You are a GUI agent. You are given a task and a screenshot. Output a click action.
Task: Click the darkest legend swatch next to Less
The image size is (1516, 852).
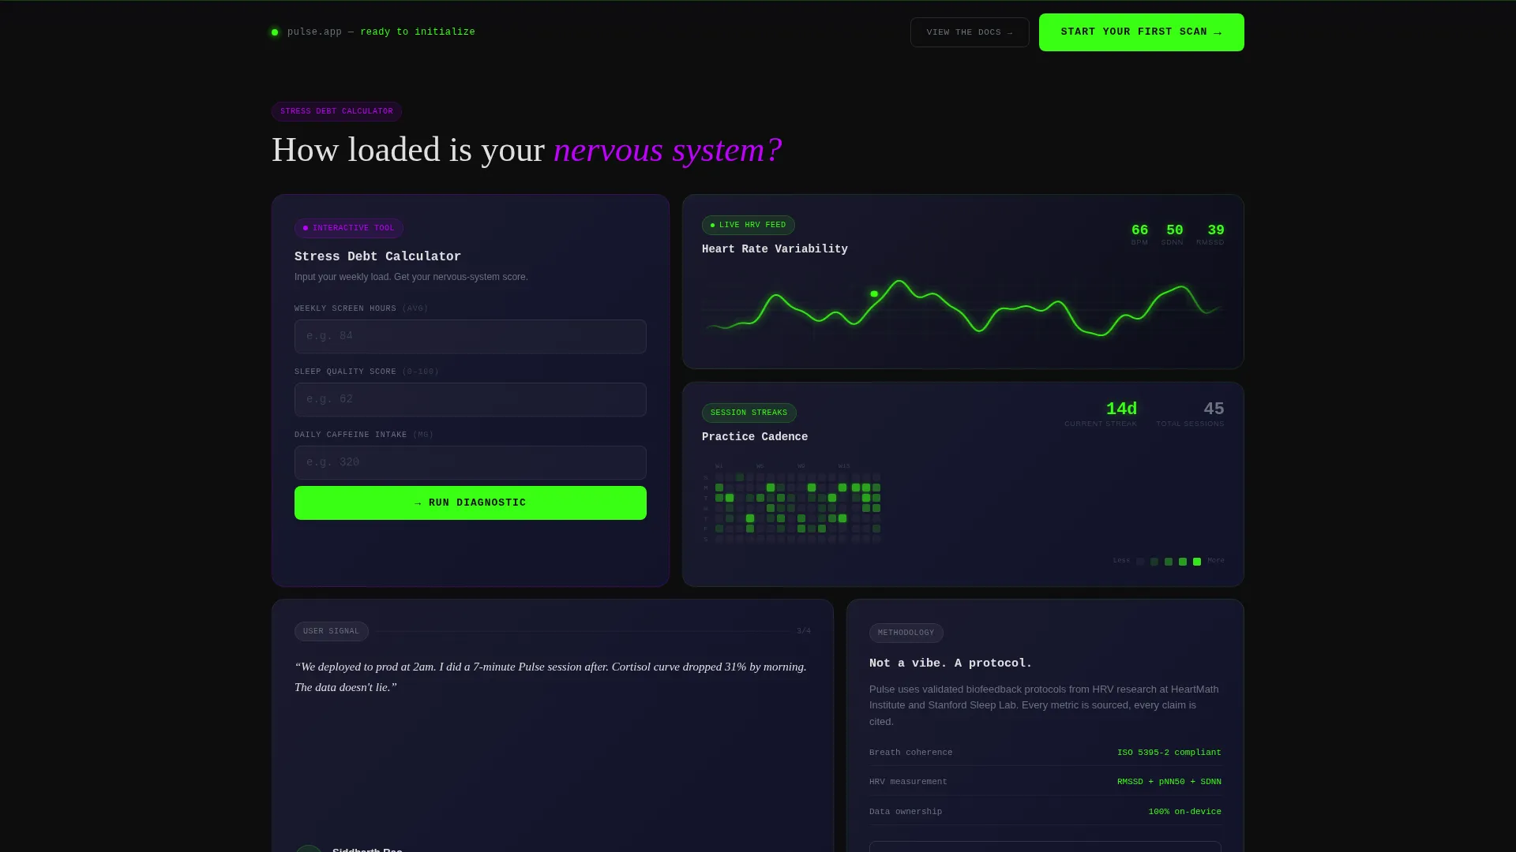pyautogui.click(x=1140, y=562)
